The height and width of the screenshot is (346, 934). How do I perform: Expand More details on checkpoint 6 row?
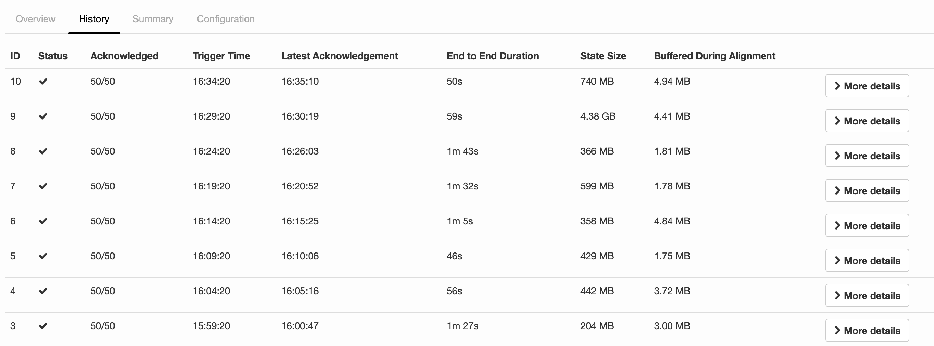click(866, 226)
